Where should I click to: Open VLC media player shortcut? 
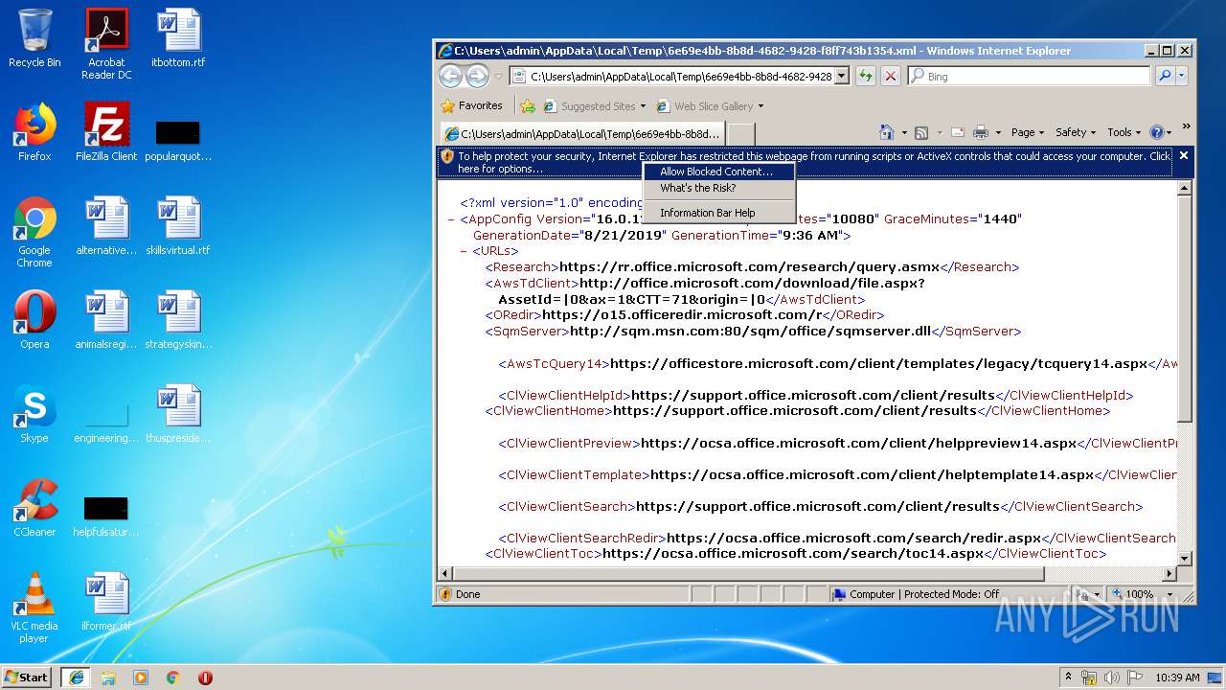(x=34, y=609)
